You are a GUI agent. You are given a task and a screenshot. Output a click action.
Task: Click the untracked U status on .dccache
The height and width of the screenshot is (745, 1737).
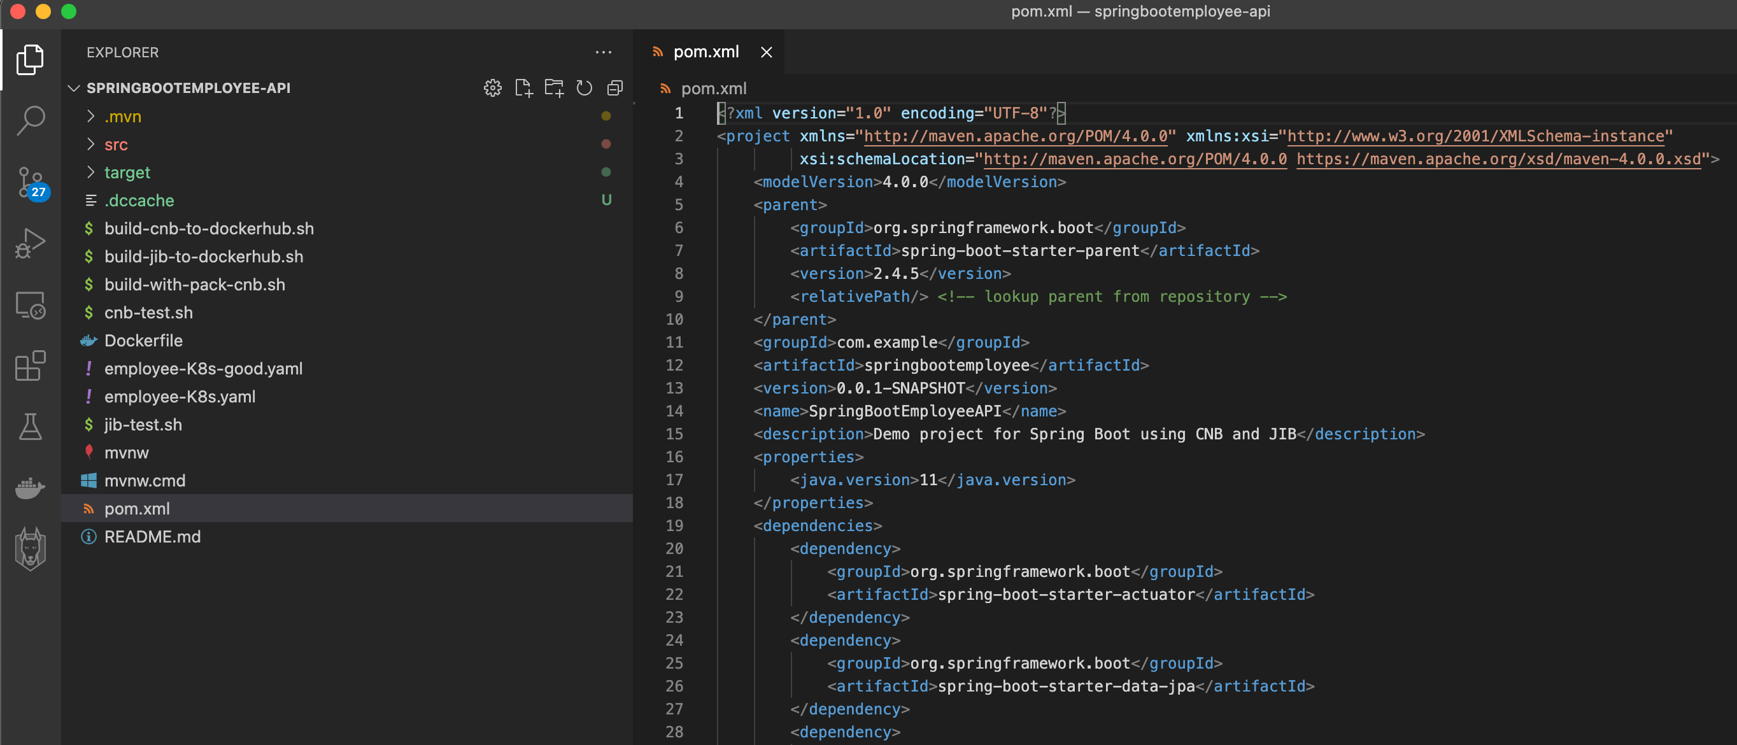[606, 200]
